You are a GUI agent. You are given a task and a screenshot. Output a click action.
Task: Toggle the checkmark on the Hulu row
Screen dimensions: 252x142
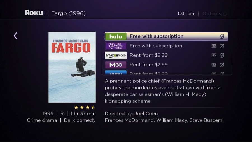coord(222,36)
